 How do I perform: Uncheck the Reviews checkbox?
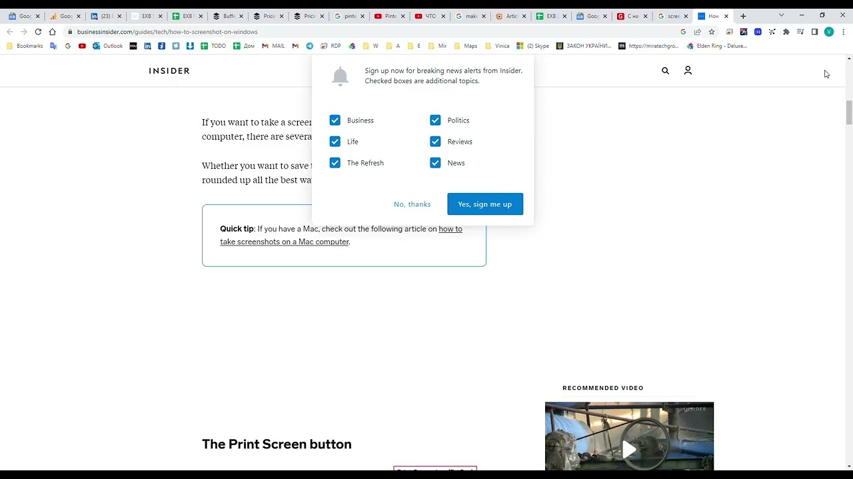click(435, 142)
